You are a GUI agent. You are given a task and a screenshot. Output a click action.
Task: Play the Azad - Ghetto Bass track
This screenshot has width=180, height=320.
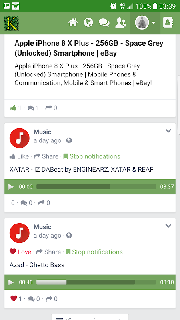point(11,282)
